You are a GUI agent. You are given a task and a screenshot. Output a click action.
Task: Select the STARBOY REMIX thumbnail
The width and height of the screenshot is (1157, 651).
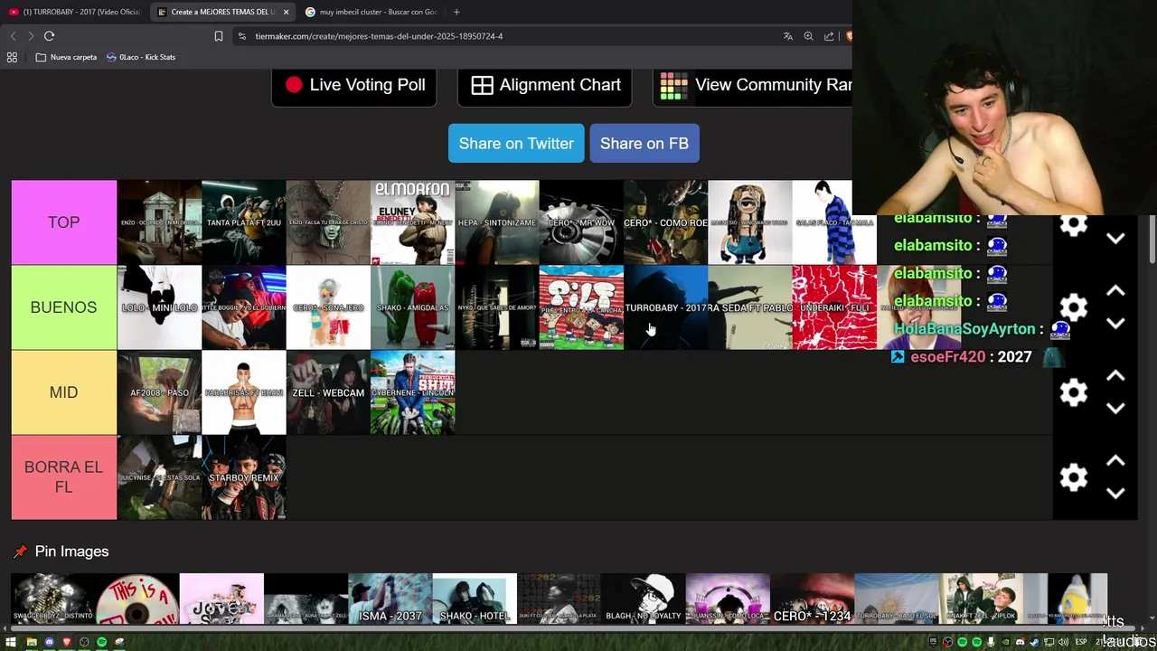click(243, 477)
